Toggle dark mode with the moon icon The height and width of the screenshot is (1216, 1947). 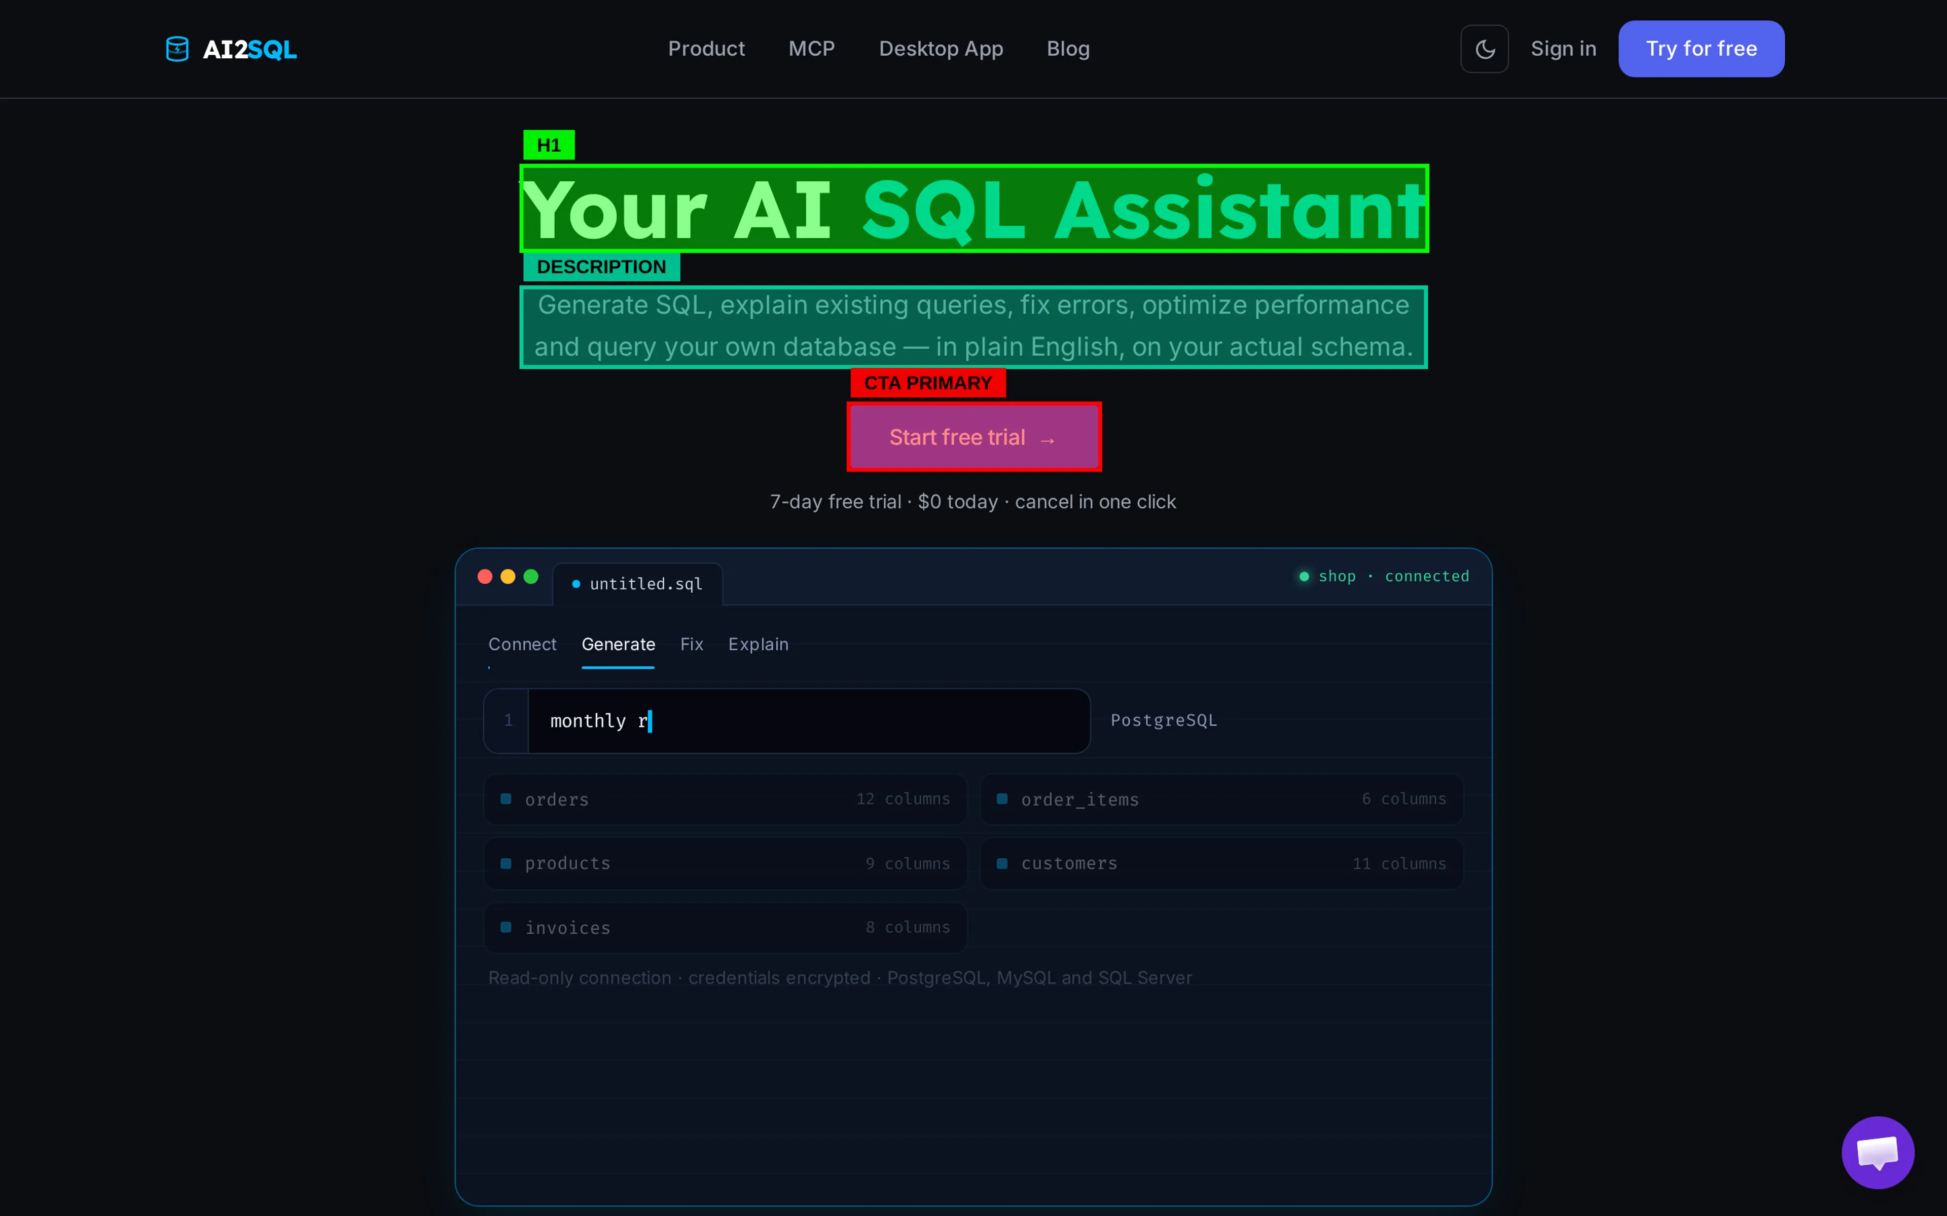point(1485,49)
